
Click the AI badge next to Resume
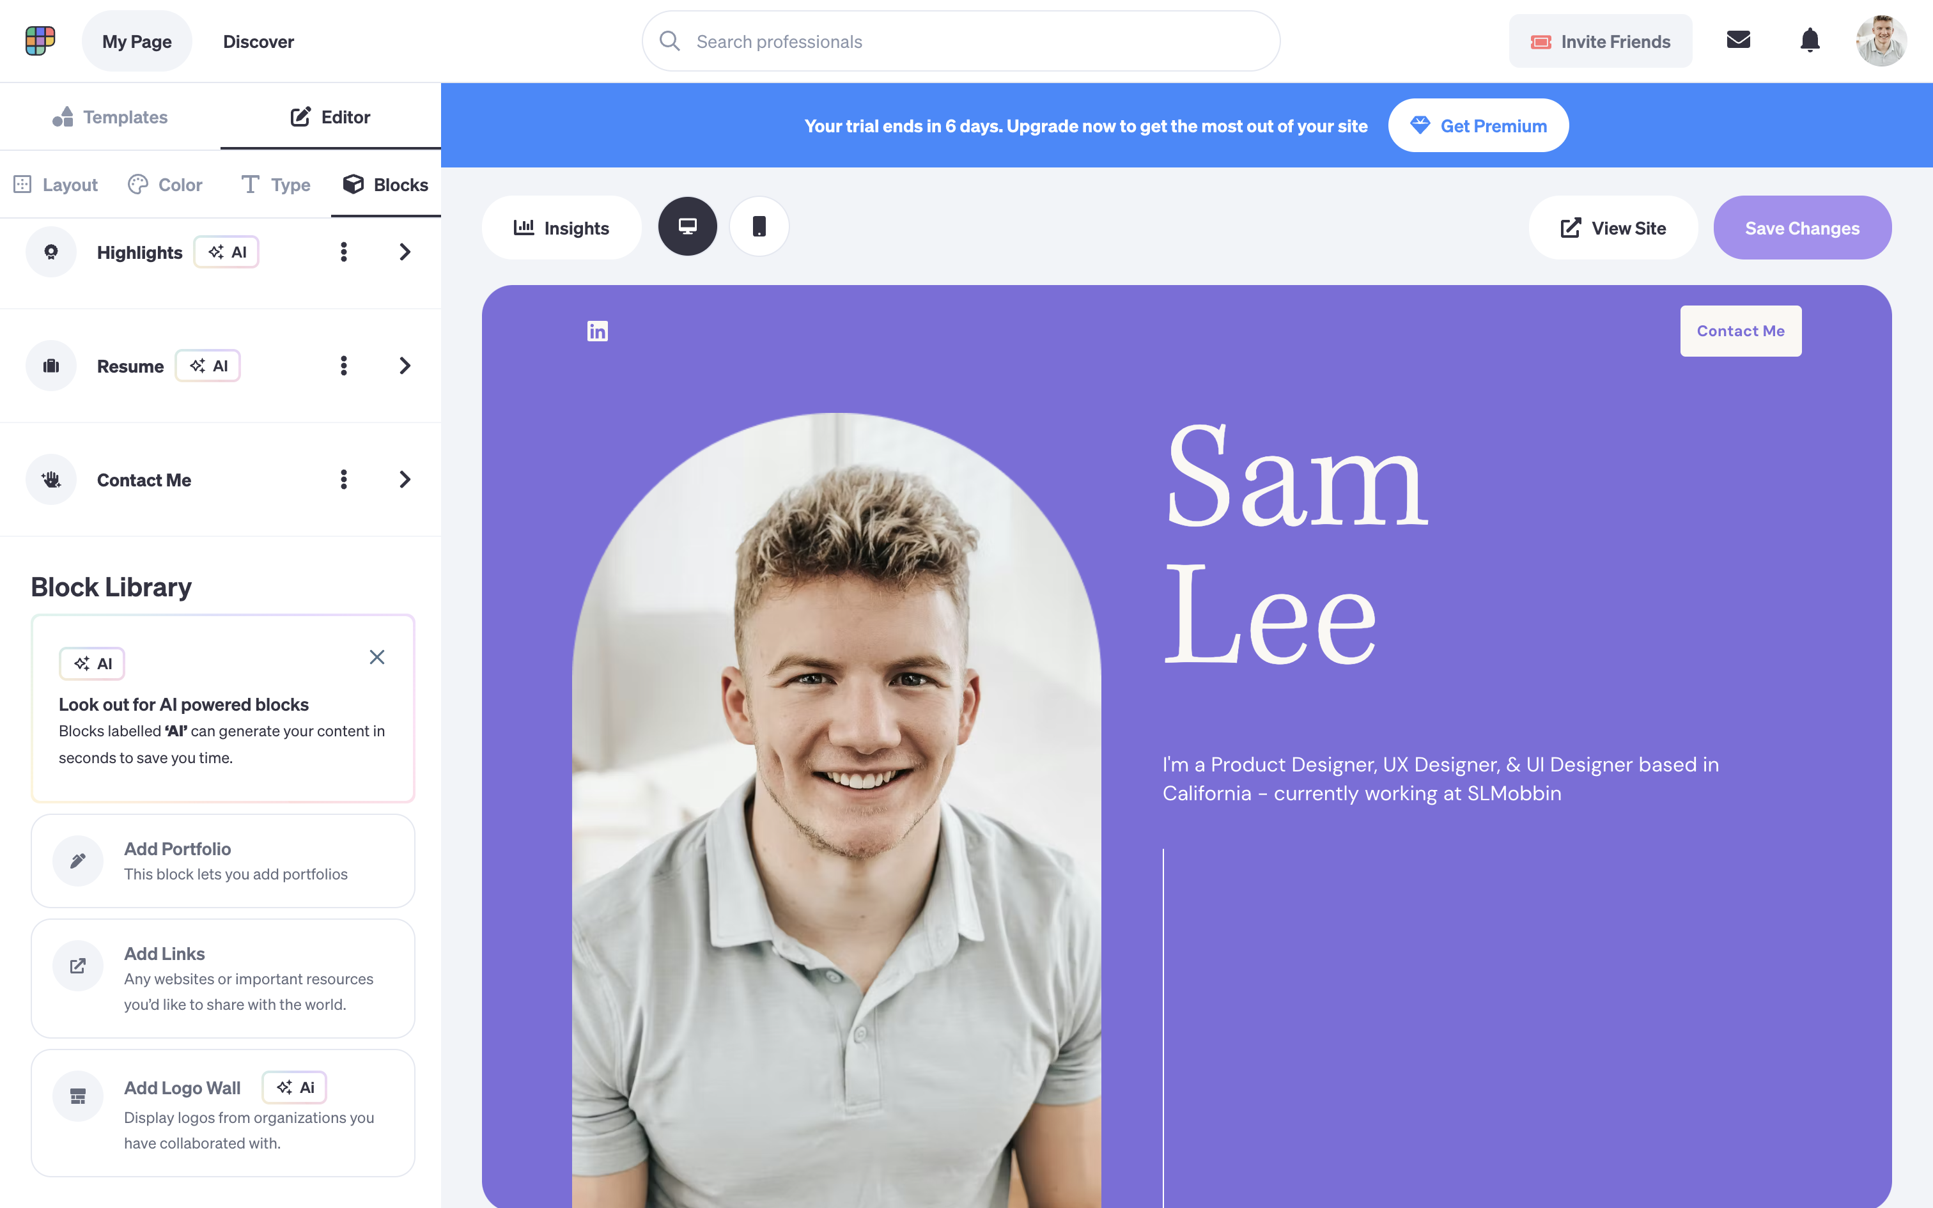[x=208, y=366]
